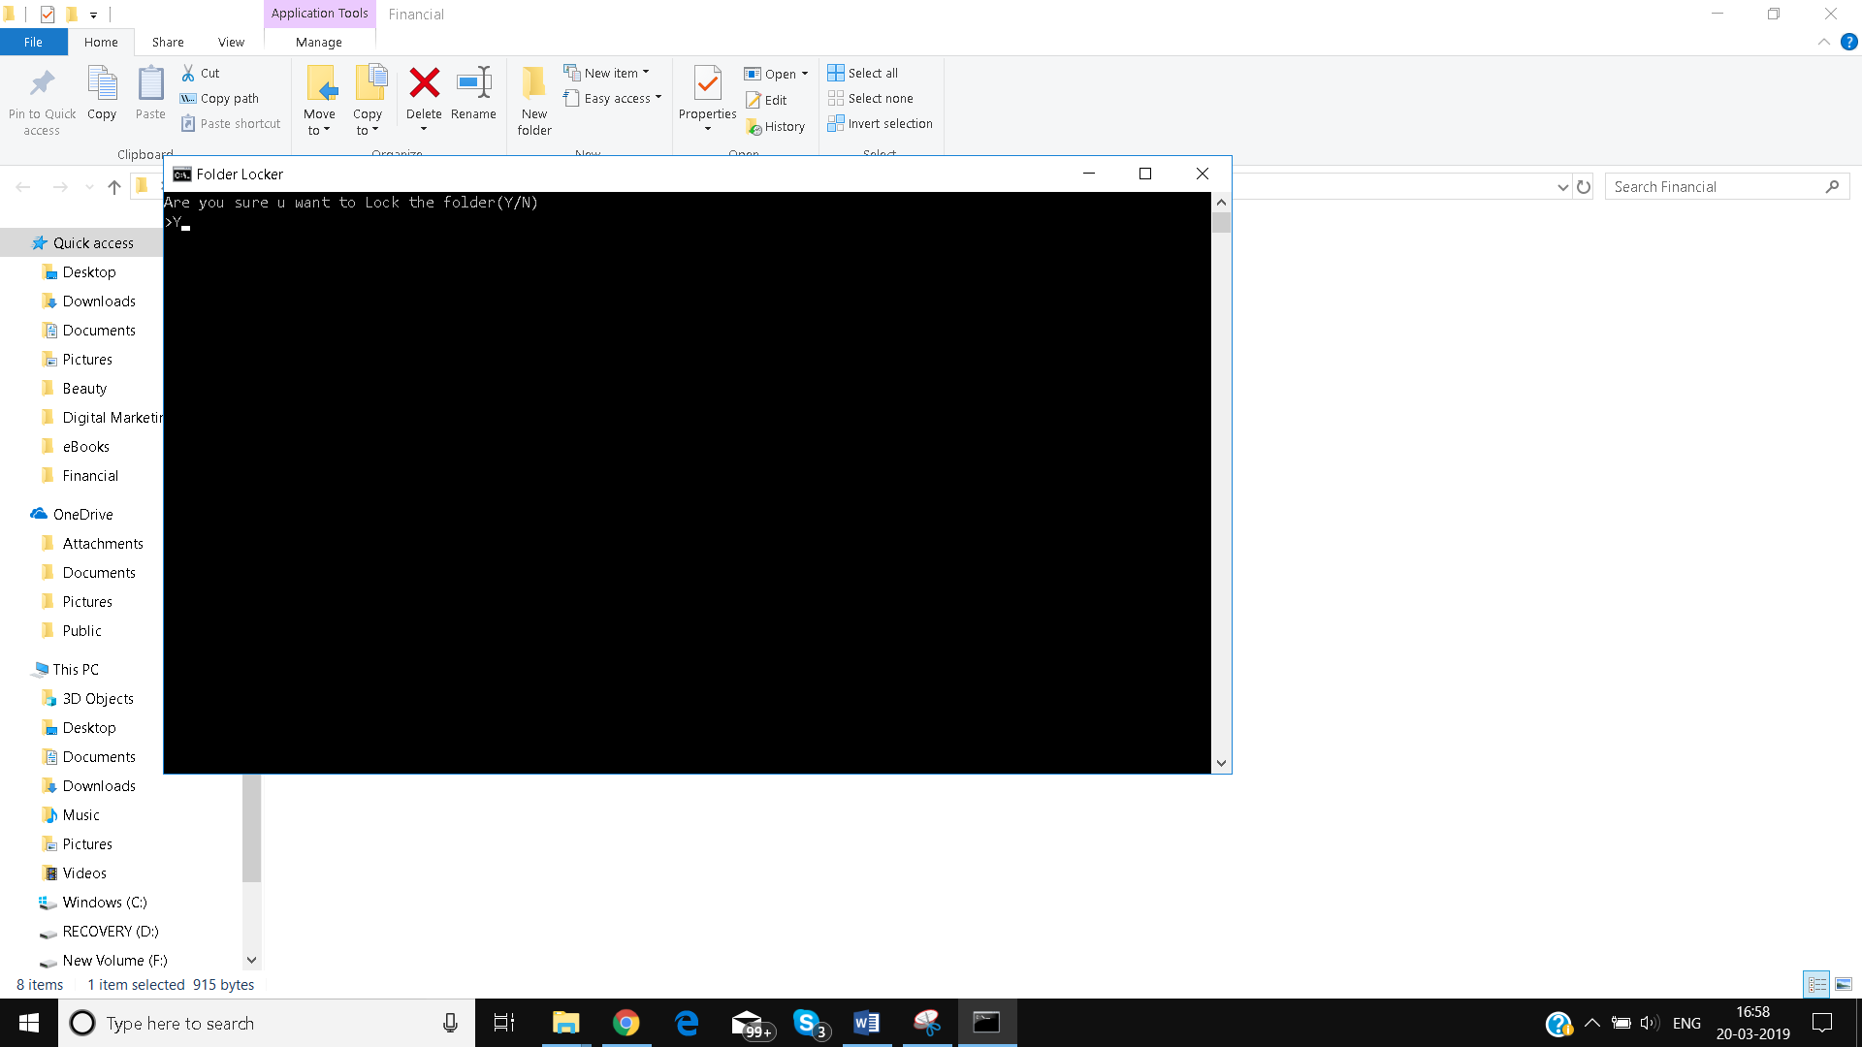Image resolution: width=1862 pixels, height=1047 pixels.
Task: Click the Folder Locker scroll down arrow
Action: point(1221,763)
